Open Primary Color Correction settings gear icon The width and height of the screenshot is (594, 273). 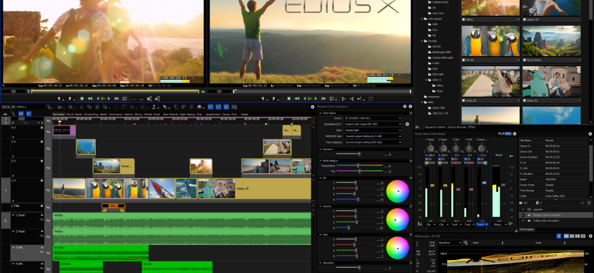tap(405, 106)
